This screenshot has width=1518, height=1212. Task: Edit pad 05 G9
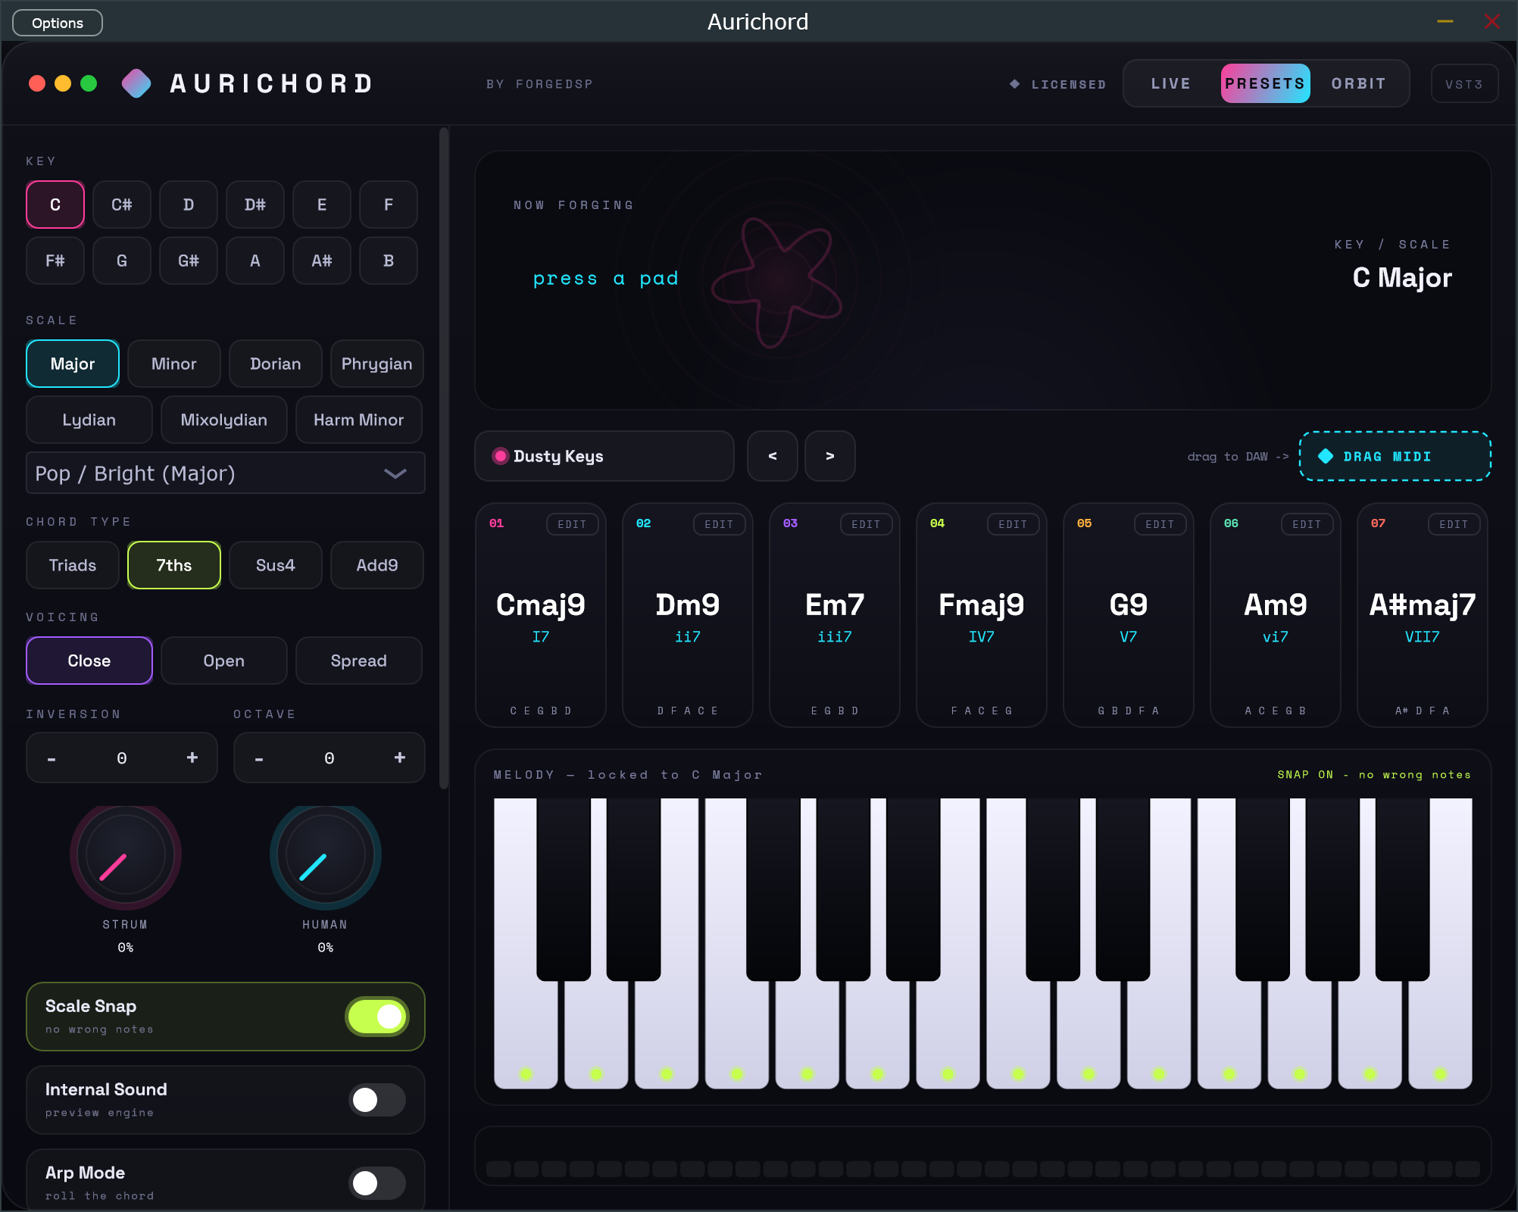pos(1160,524)
